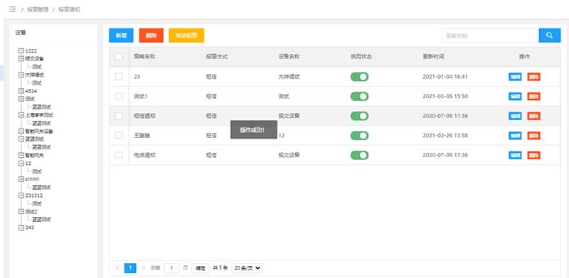Collapse the 1222 tree node
This screenshot has height=278, width=569.
(x=21, y=50)
